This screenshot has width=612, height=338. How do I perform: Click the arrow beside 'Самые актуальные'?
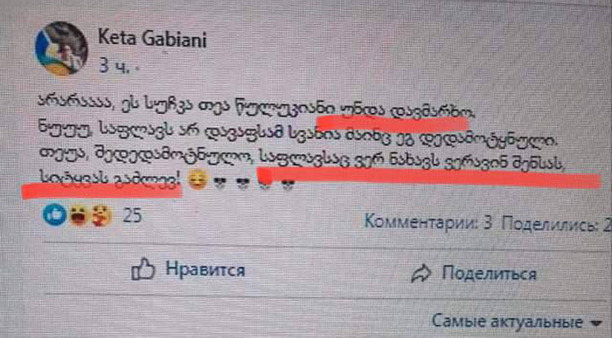pyautogui.click(x=596, y=323)
